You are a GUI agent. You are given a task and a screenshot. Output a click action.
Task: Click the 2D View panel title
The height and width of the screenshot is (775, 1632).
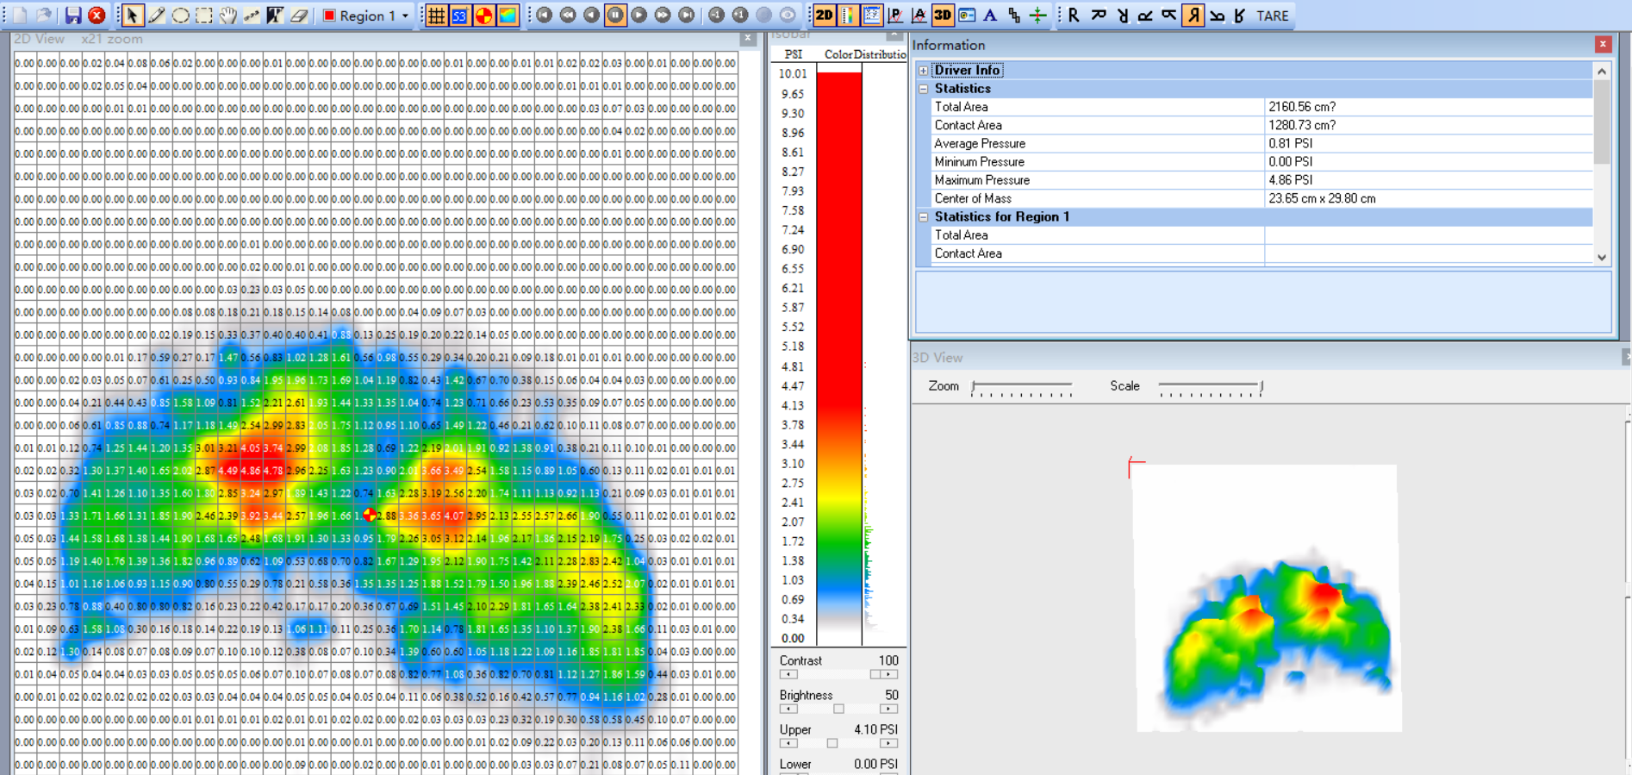(x=39, y=39)
